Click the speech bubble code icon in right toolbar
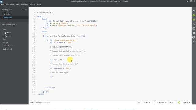This screenshot has width=196, height=110. pos(194,37)
